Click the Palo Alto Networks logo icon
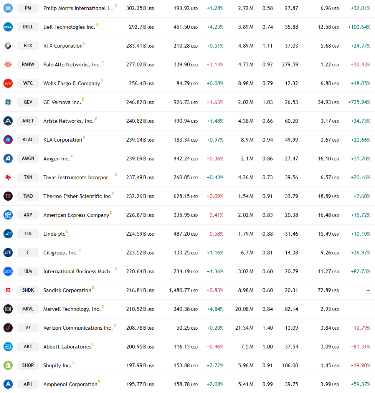 point(8,64)
